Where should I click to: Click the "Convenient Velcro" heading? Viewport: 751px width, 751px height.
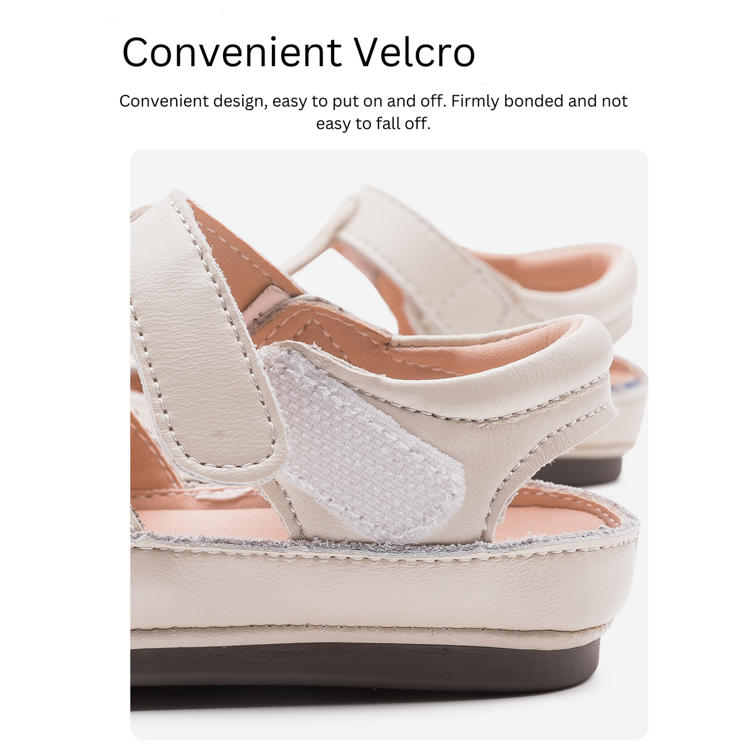[x=298, y=52]
